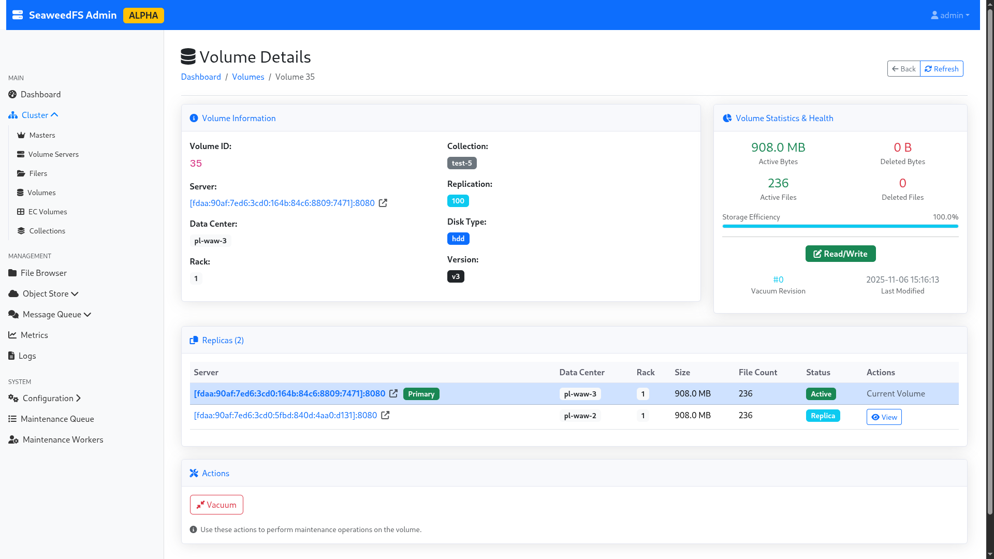Image resolution: width=994 pixels, height=559 pixels.
Task: Click the Volumes breadcrumb link
Action: [x=248, y=77]
